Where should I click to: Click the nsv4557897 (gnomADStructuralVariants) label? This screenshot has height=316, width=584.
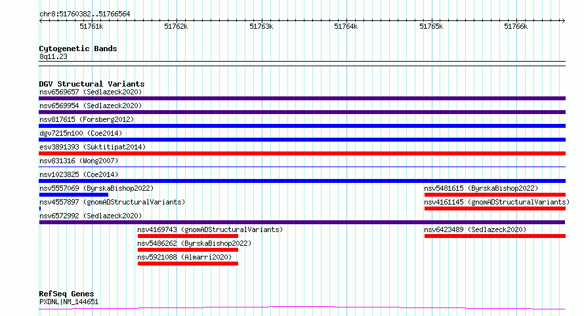coord(112,202)
